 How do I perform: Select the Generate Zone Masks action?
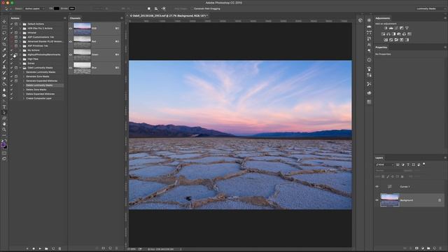click(37, 76)
